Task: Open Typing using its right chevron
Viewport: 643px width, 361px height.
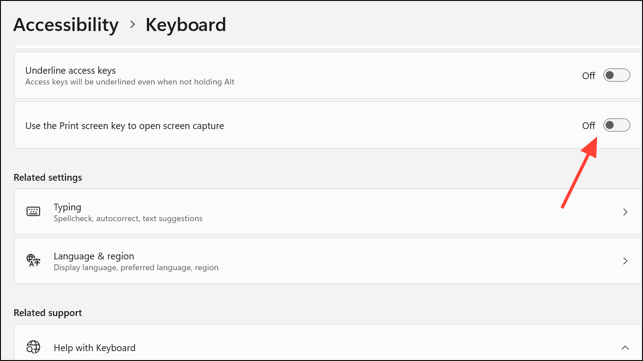Action: tap(625, 212)
